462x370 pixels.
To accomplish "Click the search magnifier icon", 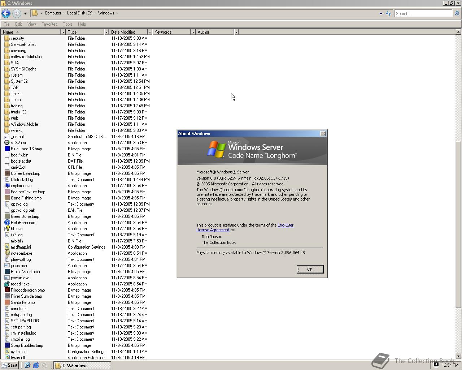I will click(x=457, y=13).
